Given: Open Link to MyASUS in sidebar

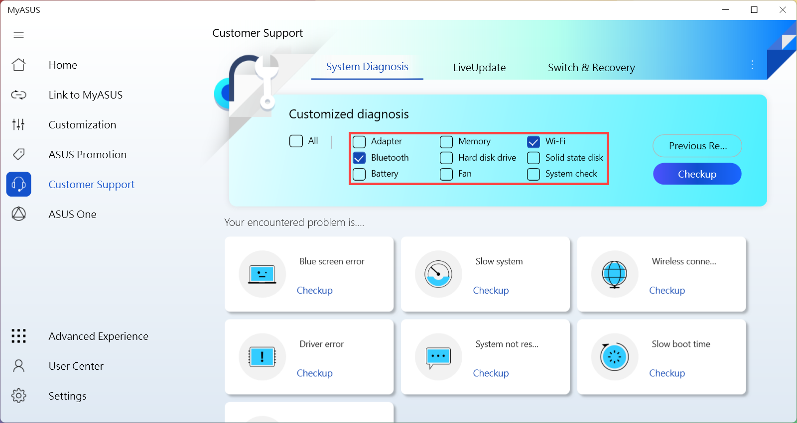Looking at the screenshot, I should (86, 95).
